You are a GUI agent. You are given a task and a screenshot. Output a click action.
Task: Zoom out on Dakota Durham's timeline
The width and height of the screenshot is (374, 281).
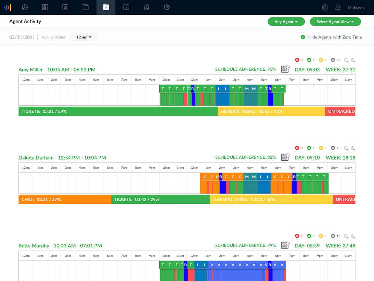click(x=346, y=148)
